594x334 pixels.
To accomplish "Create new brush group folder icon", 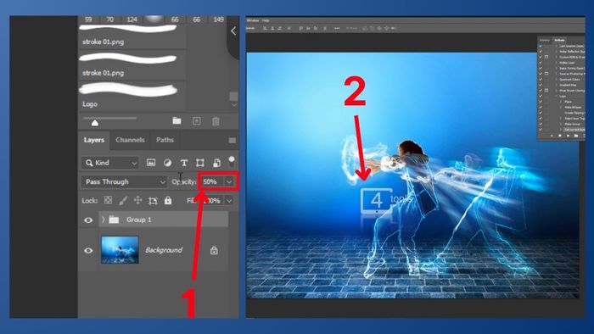I will [x=177, y=120].
